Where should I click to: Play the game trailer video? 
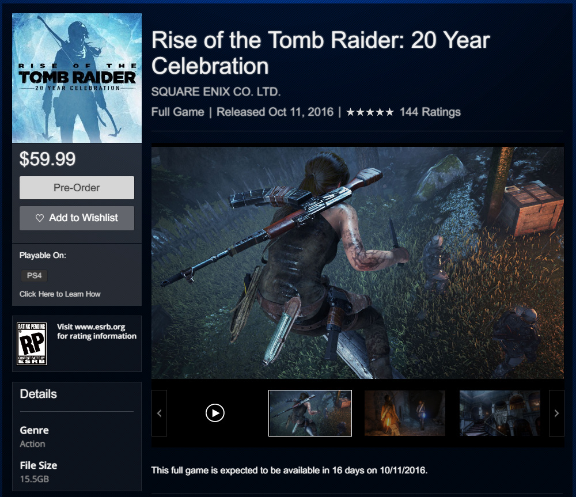pos(215,413)
